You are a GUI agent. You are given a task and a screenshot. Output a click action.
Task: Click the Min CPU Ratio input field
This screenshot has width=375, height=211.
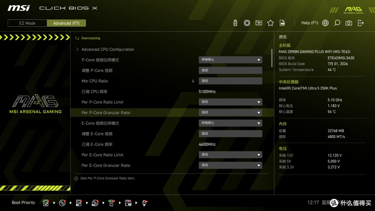pos(230,81)
